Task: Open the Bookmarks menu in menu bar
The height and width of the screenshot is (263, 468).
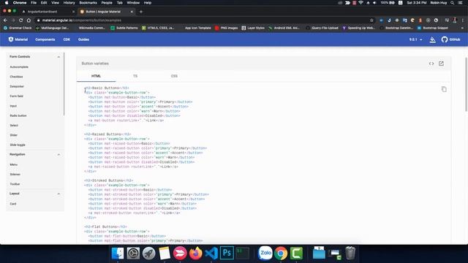Action: 88,3
